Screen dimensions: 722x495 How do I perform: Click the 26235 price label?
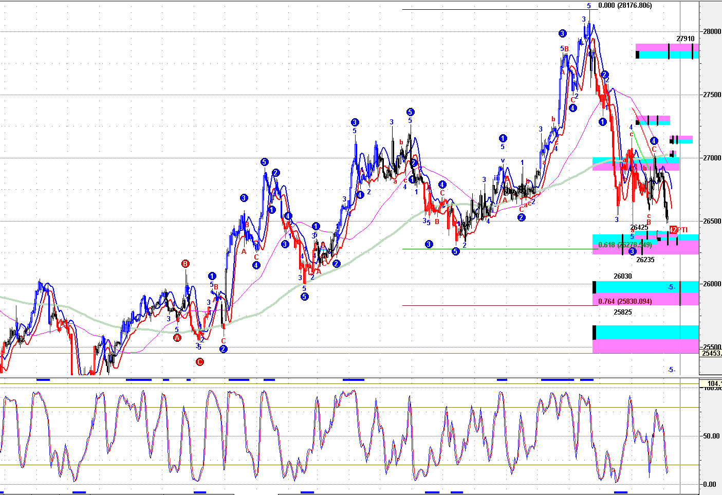tap(645, 260)
